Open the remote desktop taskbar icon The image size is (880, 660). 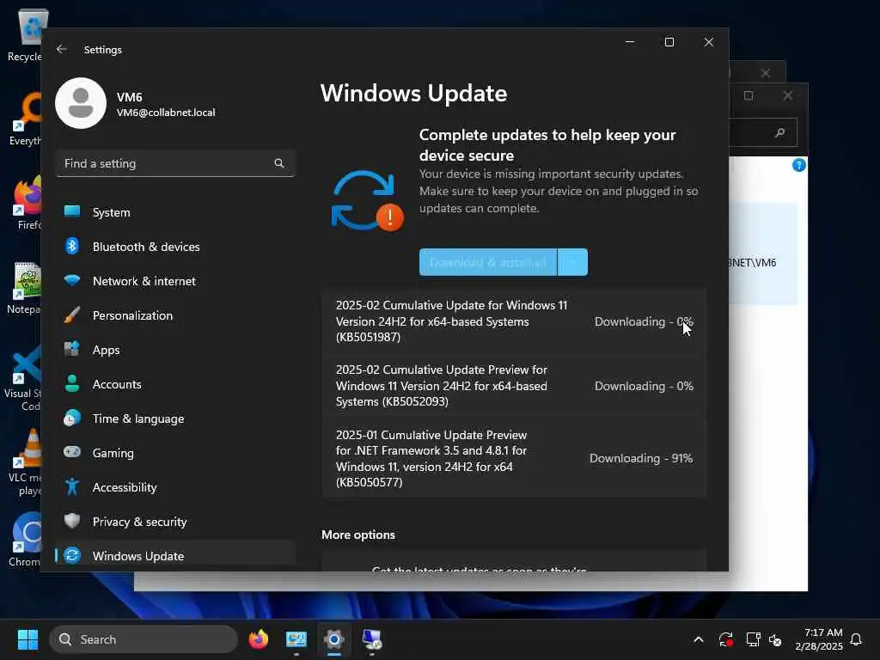[371, 639]
